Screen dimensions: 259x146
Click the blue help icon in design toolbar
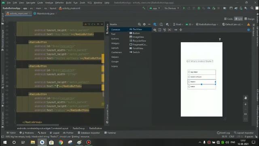(x=248, y=30)
